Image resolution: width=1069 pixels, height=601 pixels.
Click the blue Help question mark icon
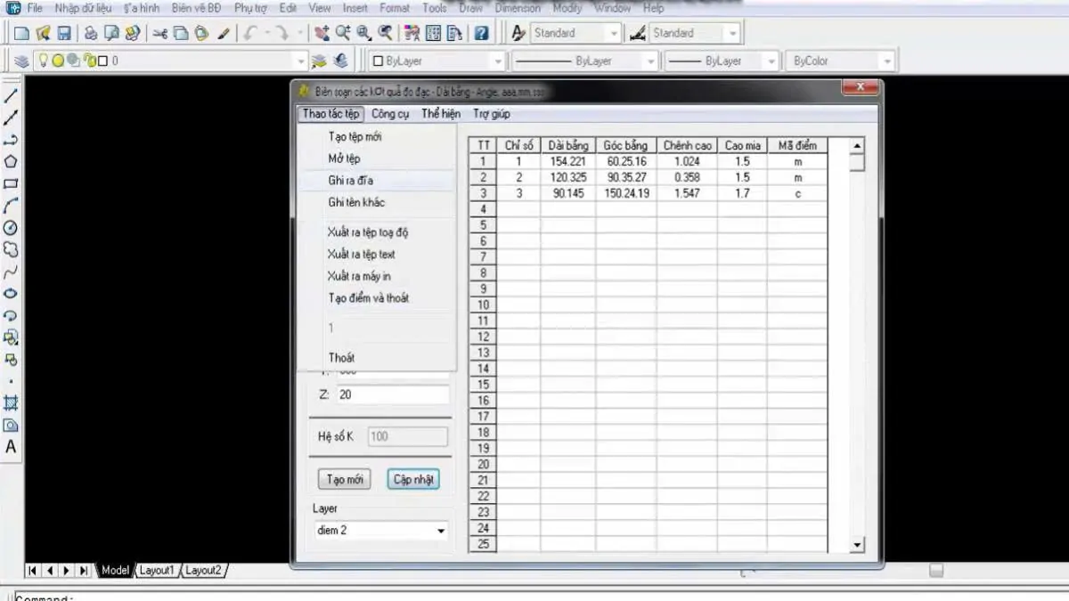pos(481,34)
